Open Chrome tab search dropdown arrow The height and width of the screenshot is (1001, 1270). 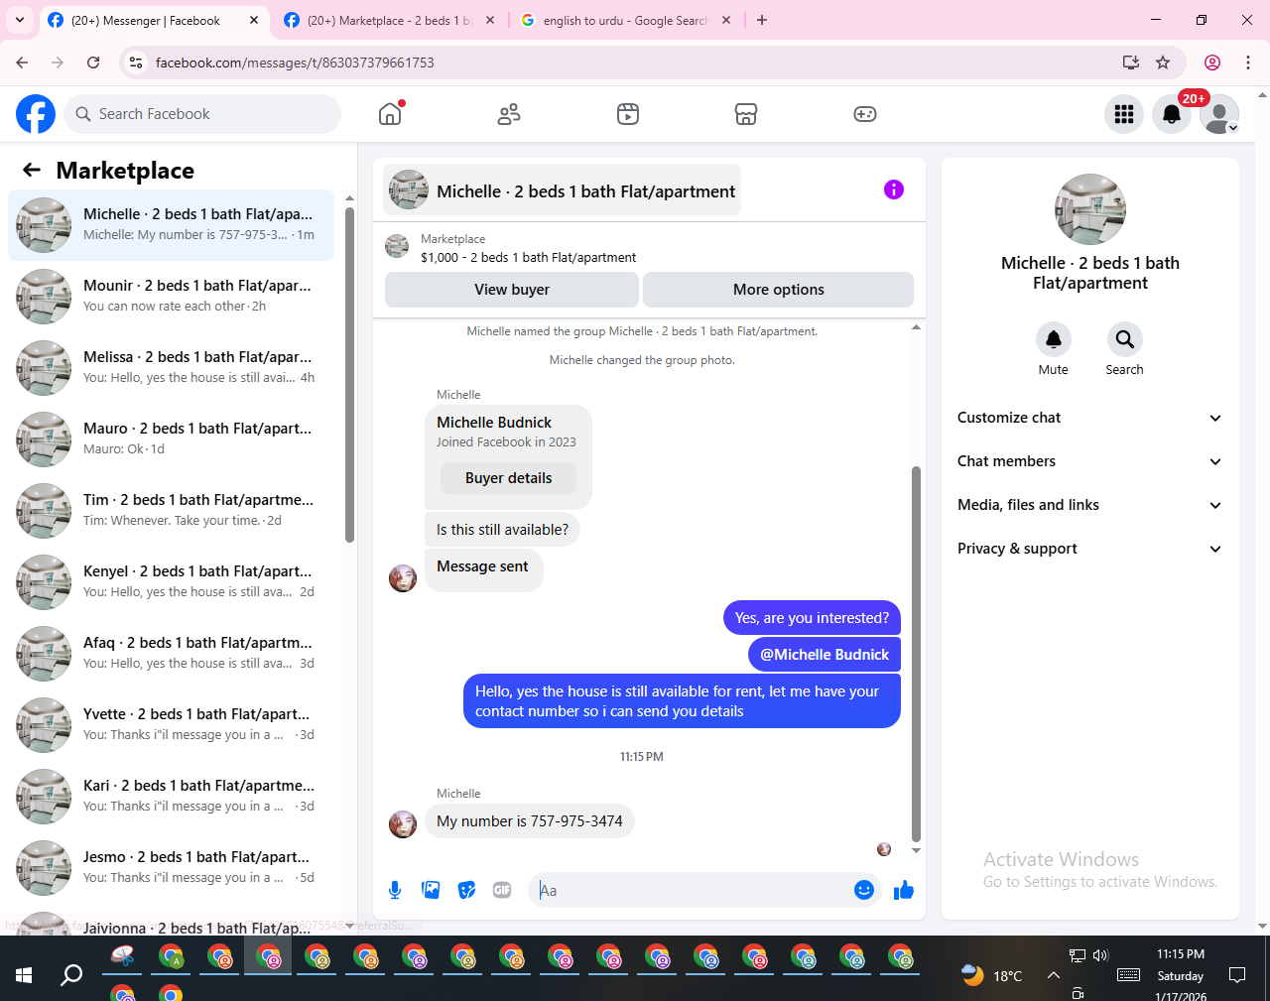pyautogui.click(x=20, y=20)
